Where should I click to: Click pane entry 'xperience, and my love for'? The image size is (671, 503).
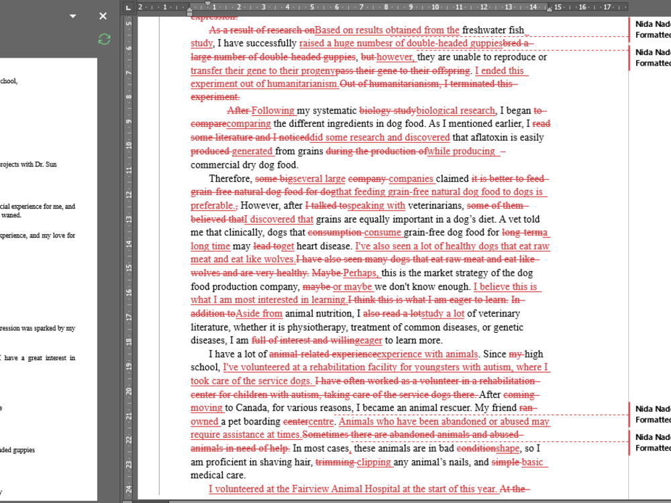tap(38, 235)
